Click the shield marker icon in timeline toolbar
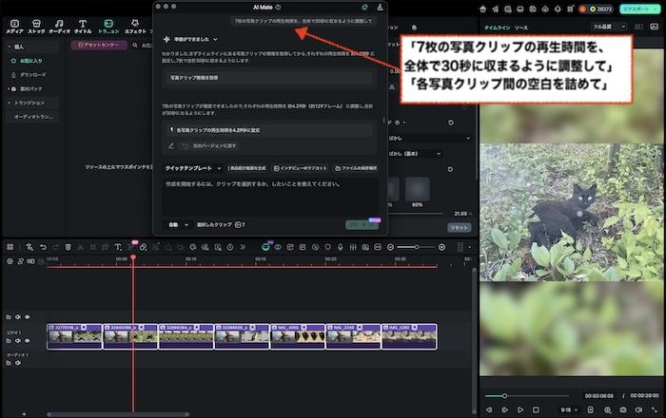This screenshot has height=418, width=666. click(x=328, y=247)
